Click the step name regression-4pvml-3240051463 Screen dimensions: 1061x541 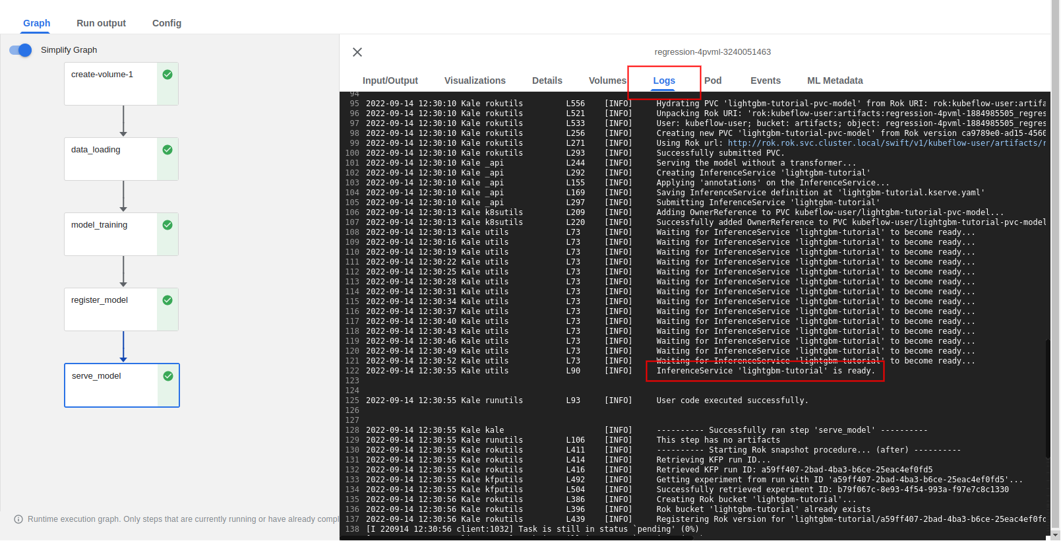click(x=712, y=52)
